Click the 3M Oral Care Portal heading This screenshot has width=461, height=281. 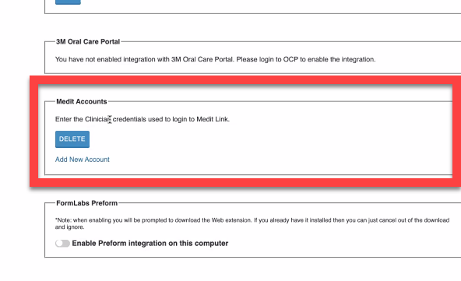pos(88,42)
